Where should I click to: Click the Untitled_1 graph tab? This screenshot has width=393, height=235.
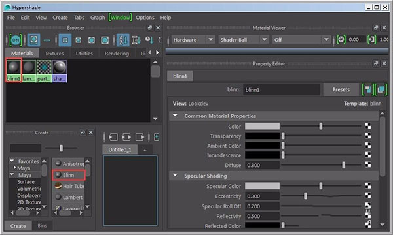120,149
